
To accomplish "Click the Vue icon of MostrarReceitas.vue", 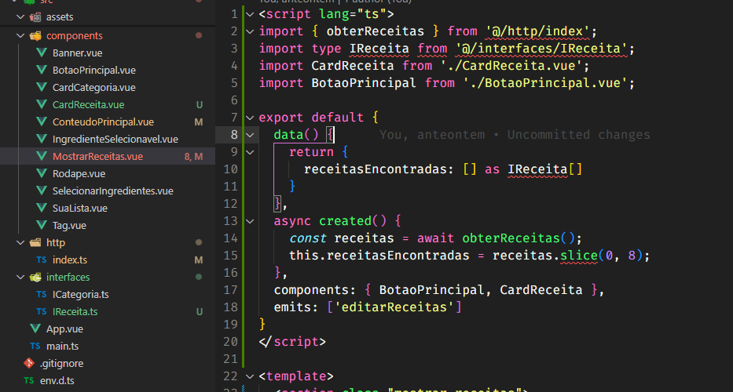I will point(42,156).
